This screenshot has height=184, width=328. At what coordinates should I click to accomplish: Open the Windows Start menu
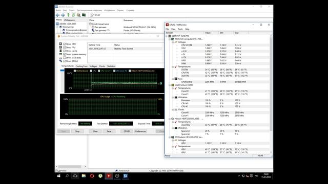click(59, 176)
